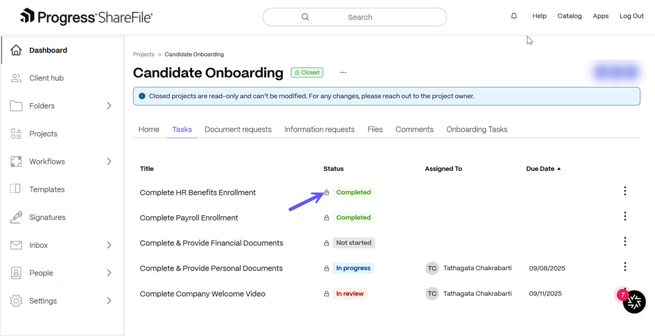Click the Dashboard home icon
Screen dimensions: 655x336
(16, 50)
